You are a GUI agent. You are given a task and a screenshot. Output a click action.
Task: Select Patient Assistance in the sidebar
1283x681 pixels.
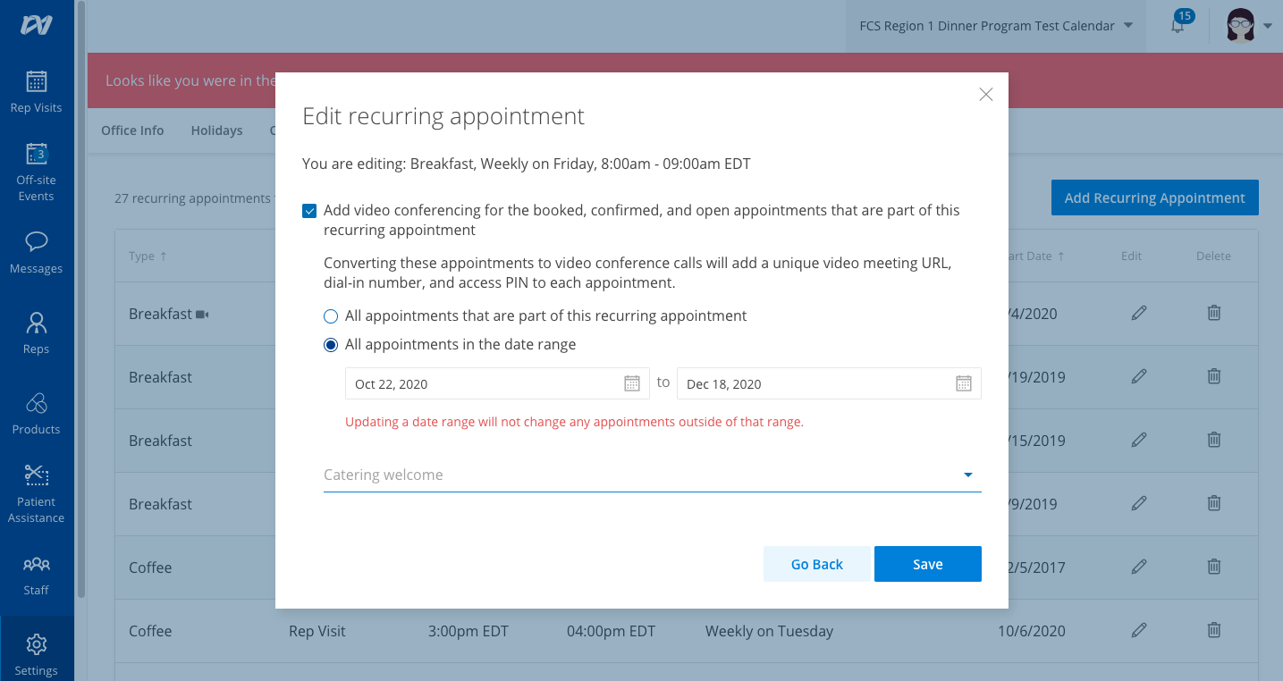[x=36, y=494]
